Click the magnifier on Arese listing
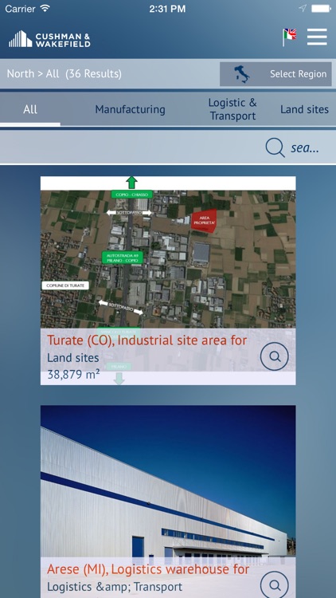 coord(274,584)
